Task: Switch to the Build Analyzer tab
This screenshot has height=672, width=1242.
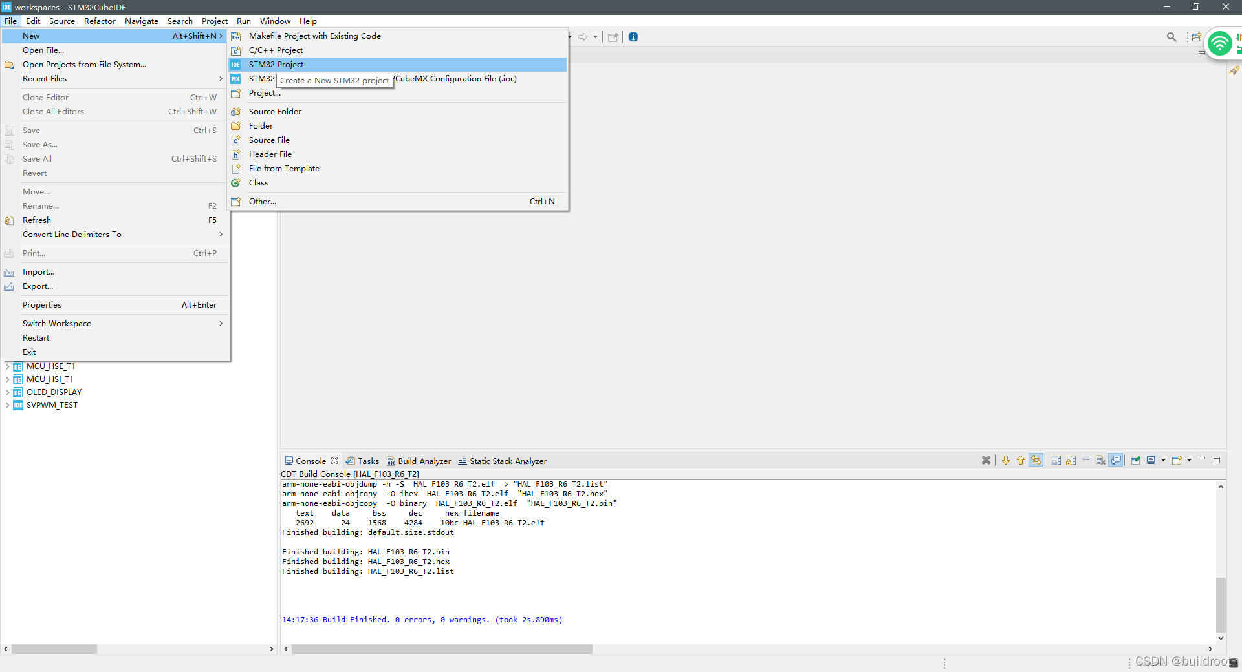Action: click(x=419, y=461)
